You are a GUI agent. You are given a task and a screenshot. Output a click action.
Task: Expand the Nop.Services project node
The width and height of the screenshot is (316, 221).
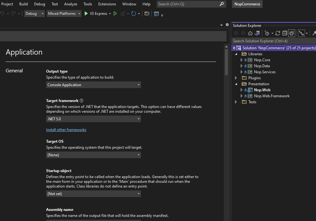pyautogui.click(x=241, y=72)
